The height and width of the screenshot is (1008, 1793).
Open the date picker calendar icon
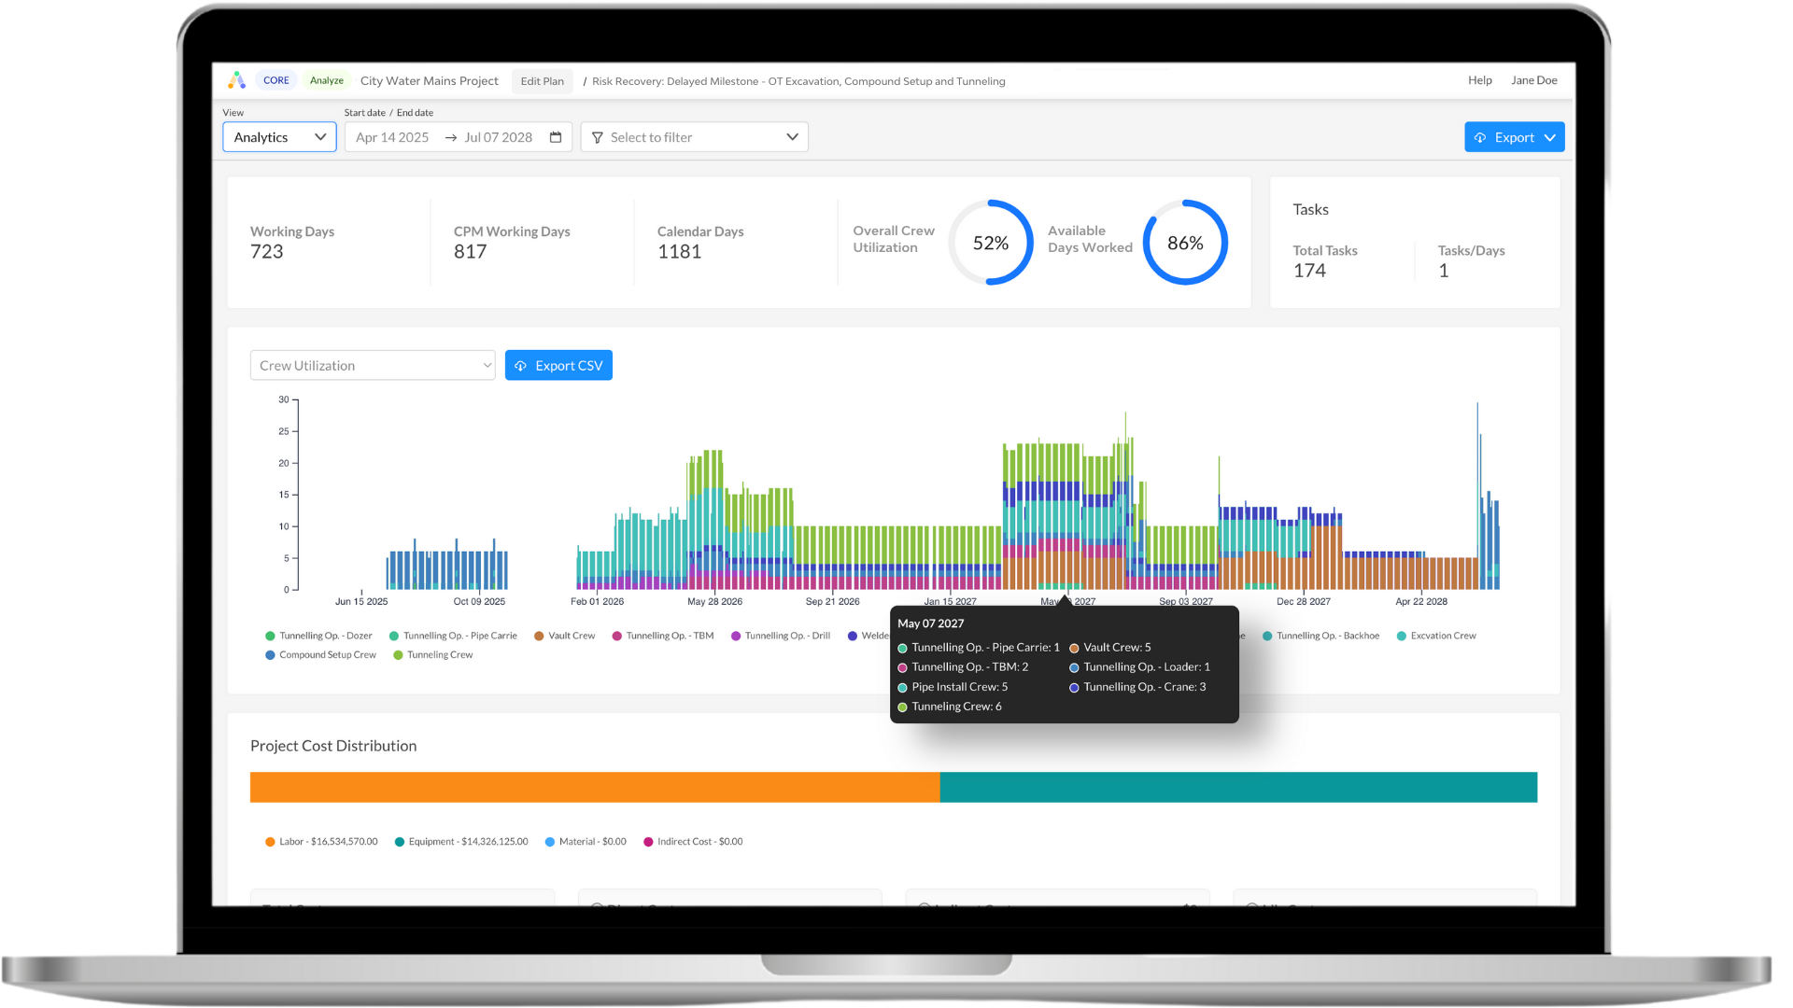556,137
